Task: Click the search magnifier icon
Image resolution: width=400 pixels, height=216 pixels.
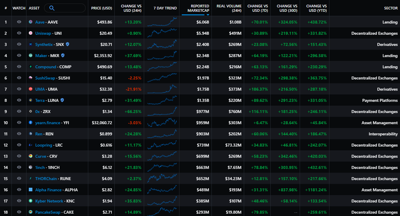Action: point(52,8)
